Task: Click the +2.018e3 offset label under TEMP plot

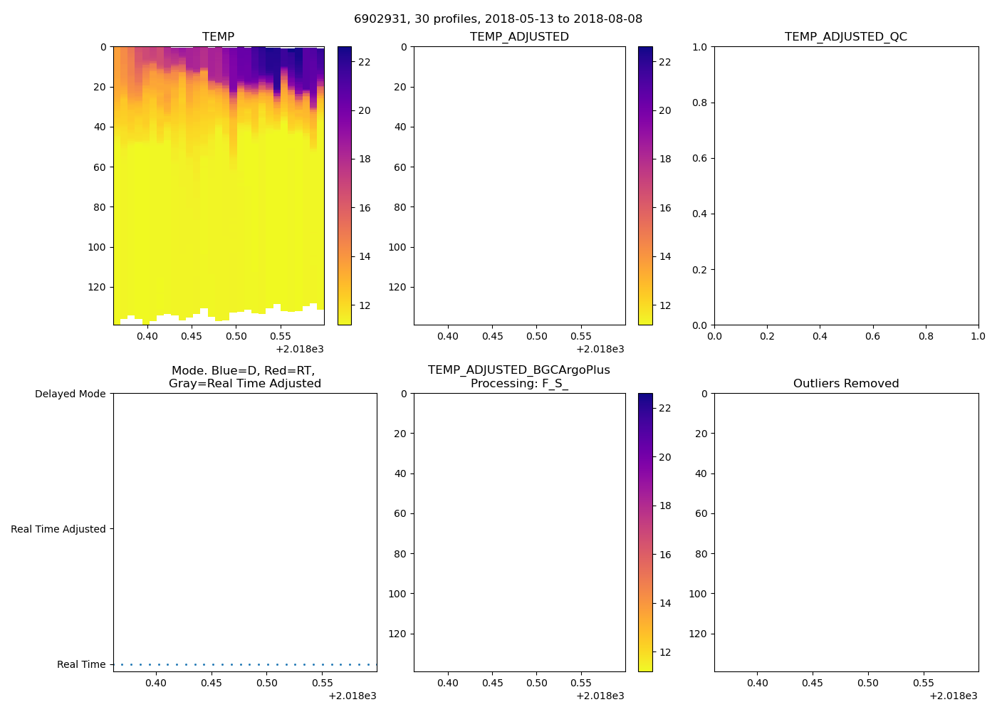Action: coord(299,349)
